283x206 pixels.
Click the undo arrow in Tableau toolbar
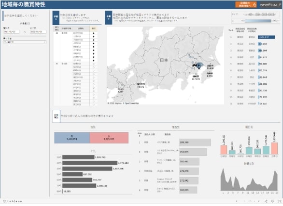click(237, 201)
